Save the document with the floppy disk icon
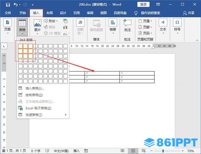201x154 pixels. 8,5
